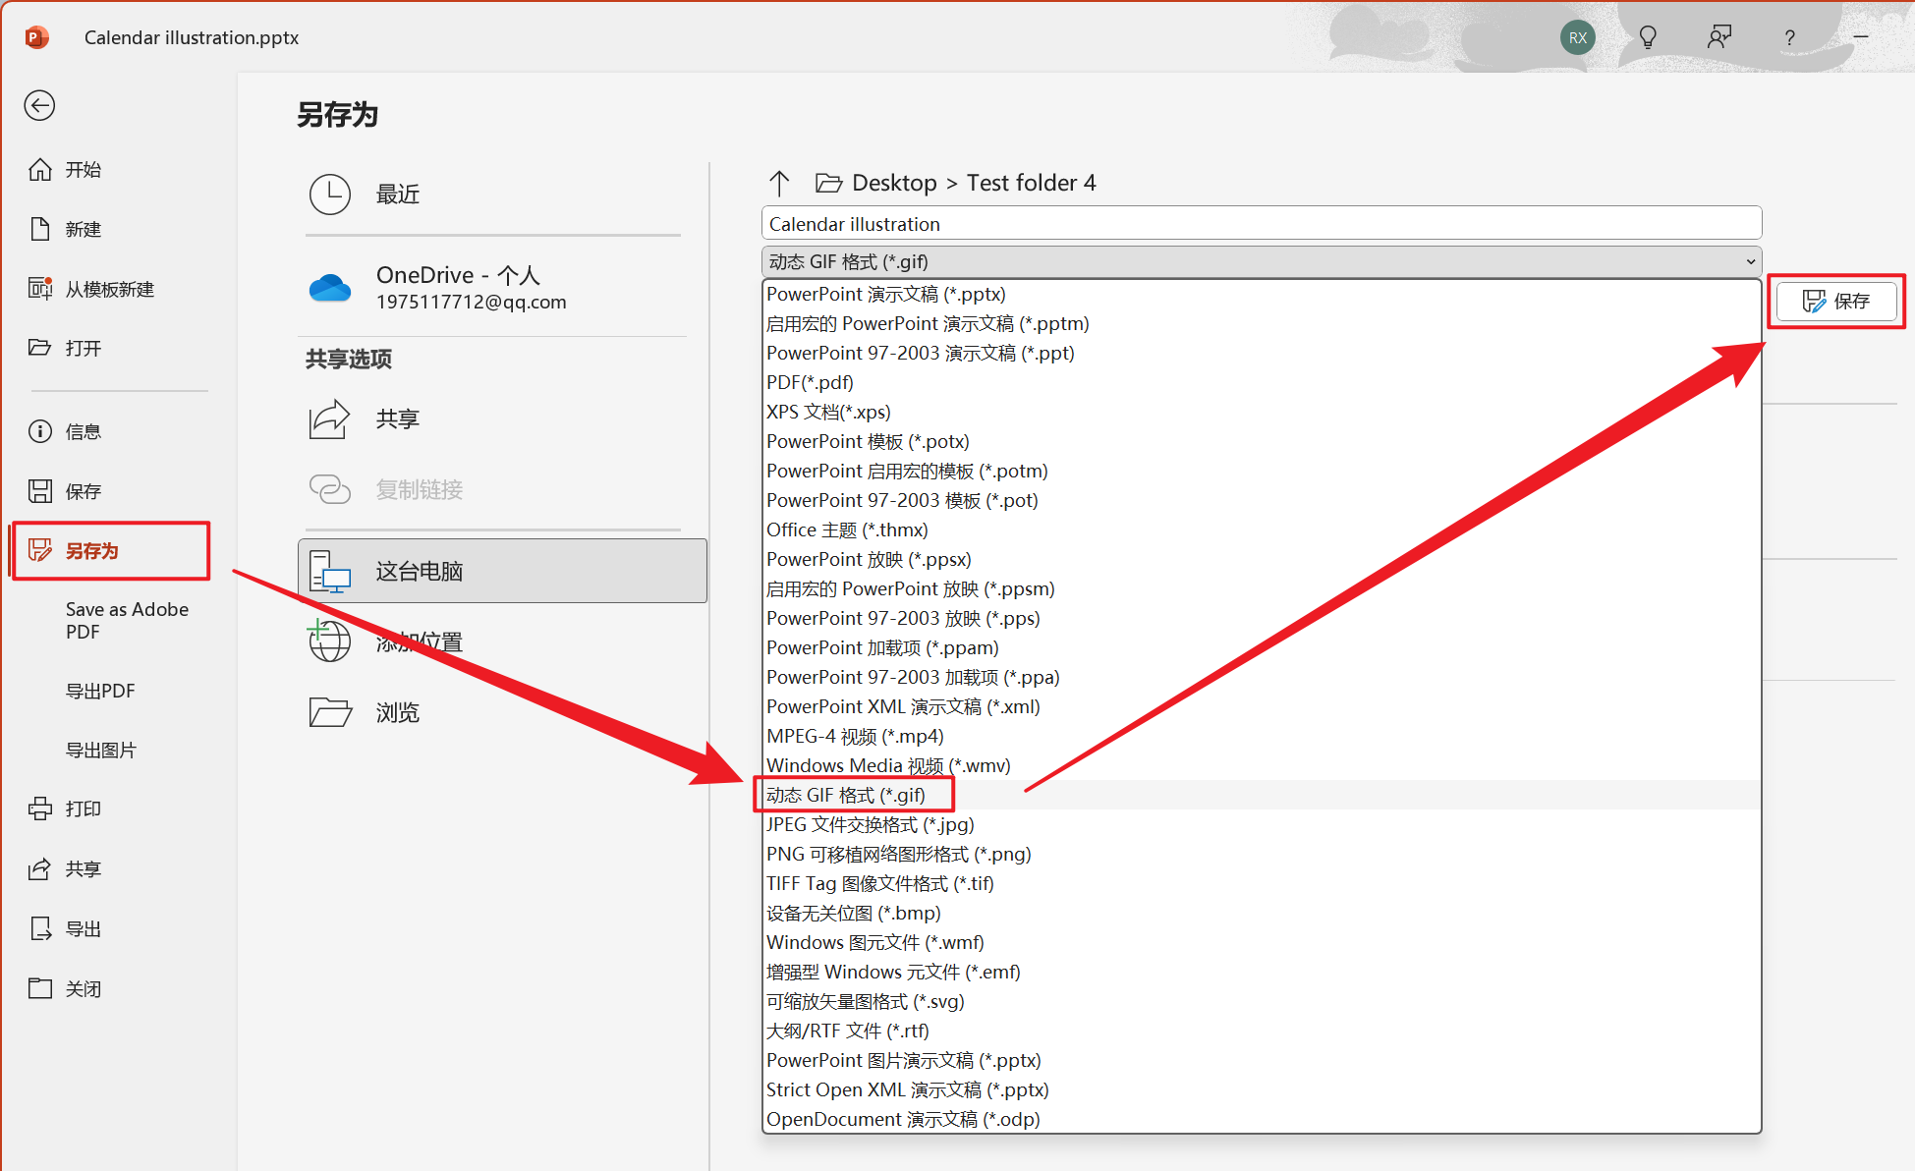Select MPEG-4 视频 (*.mp4) format option

coord(855,736)
